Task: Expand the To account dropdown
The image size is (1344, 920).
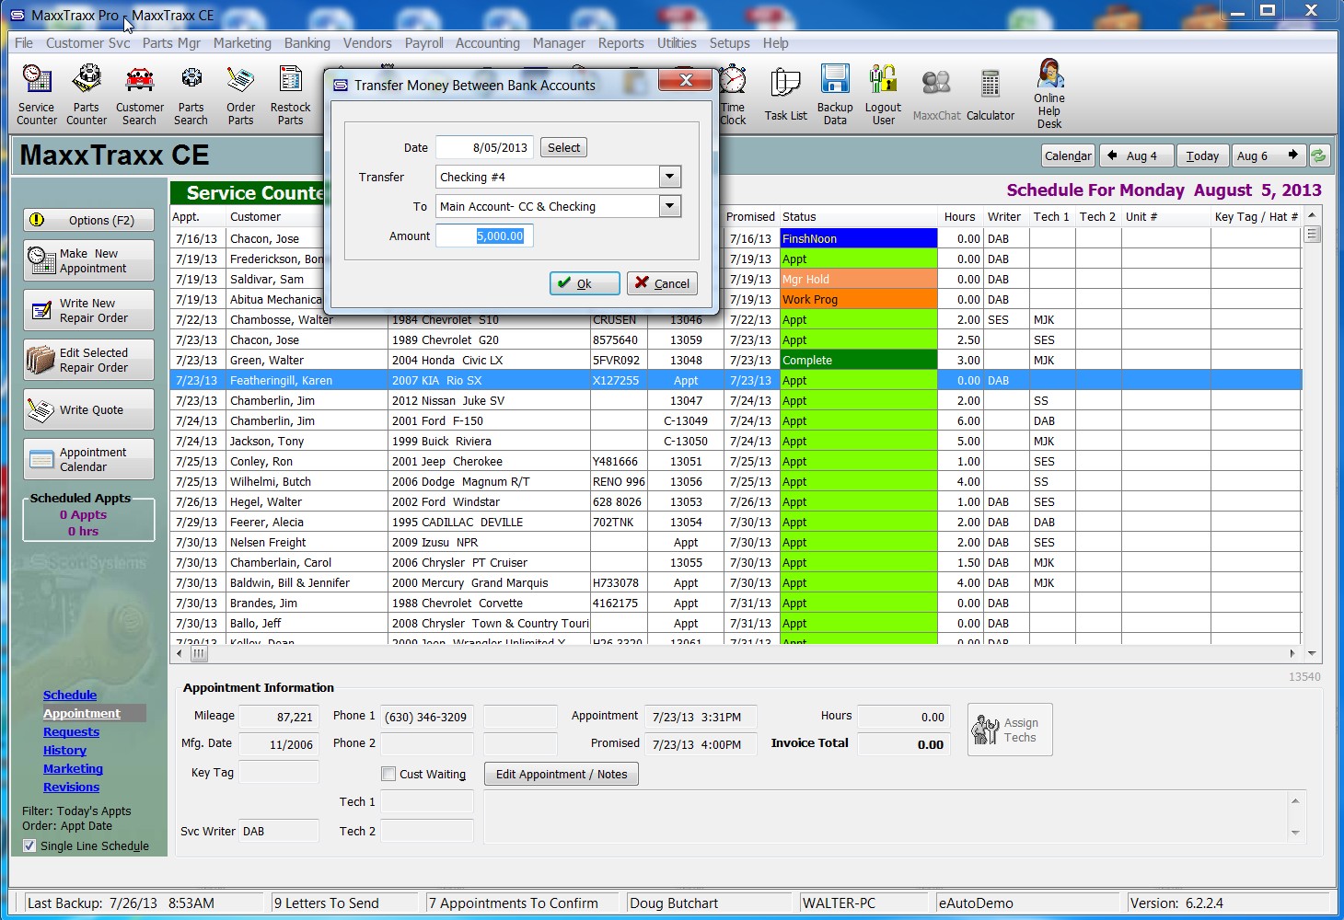Action: tap(670, 206)
